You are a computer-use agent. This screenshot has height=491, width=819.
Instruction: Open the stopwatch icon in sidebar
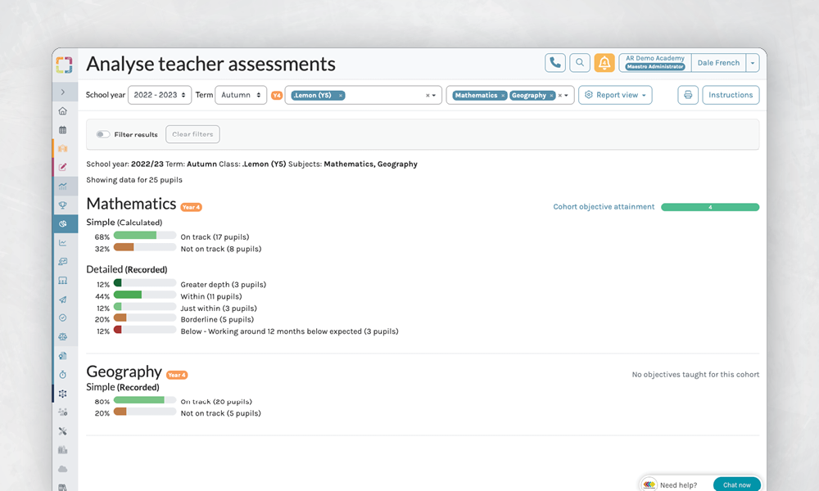click(63, 375)
